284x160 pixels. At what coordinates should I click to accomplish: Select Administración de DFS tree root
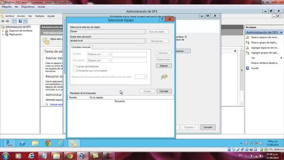click(x=18, y=27)
